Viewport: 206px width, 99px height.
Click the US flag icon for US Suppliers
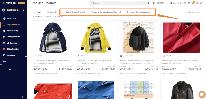click(x=4, y=43)
